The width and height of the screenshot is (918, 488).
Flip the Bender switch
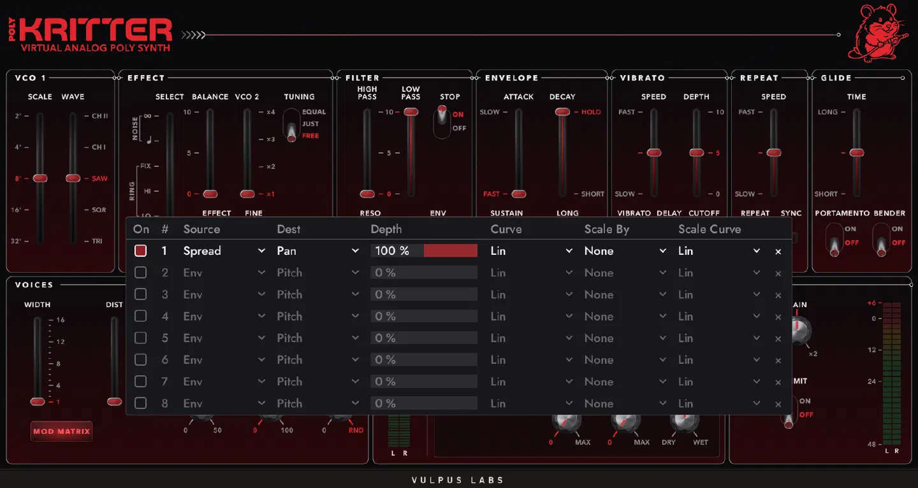coord(881,240)
